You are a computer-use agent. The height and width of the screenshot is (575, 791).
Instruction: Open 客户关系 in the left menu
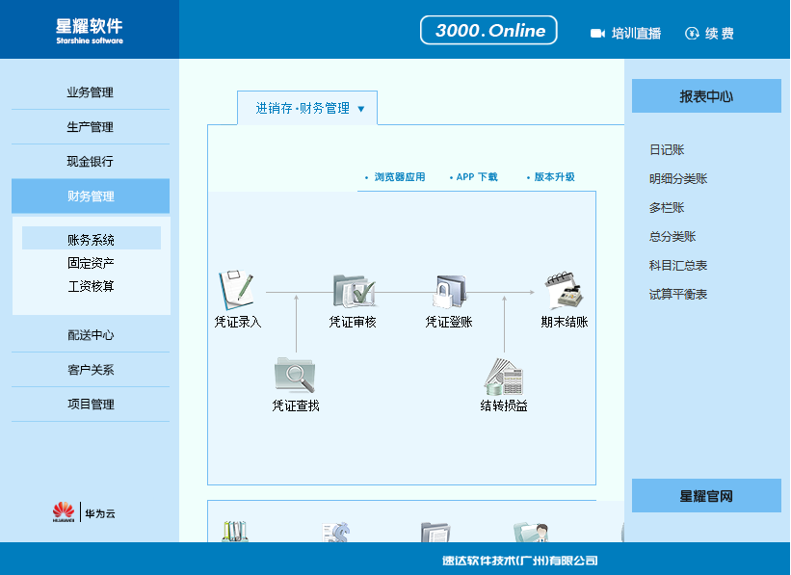point(91,370)
